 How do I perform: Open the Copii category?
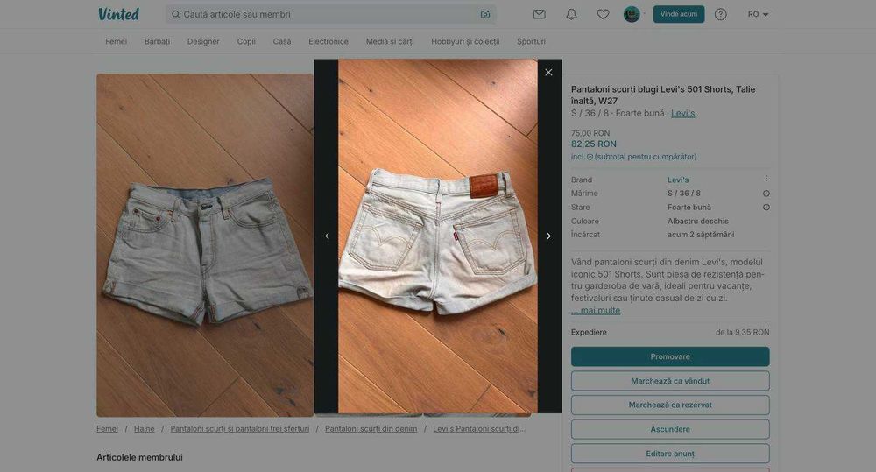tap(246, 41)
